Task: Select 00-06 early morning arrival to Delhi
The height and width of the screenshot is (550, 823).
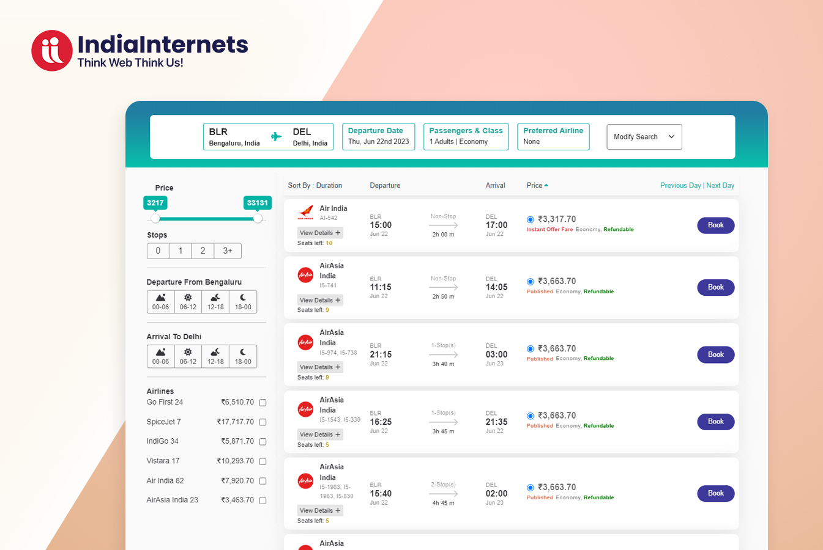Action: click(160, 356)
